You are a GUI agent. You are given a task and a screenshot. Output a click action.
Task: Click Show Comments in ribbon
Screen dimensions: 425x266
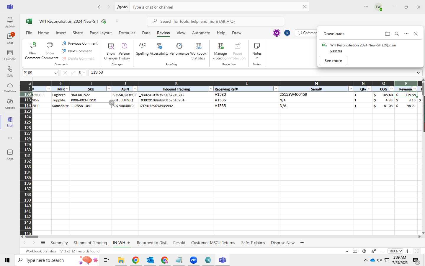[x=50, y=51]
